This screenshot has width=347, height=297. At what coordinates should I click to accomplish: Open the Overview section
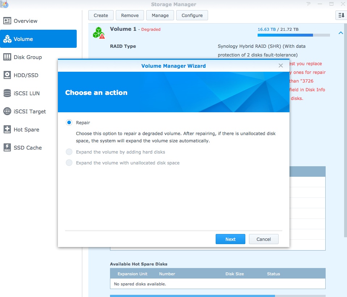pyautogui.click(x=38, y=21)
